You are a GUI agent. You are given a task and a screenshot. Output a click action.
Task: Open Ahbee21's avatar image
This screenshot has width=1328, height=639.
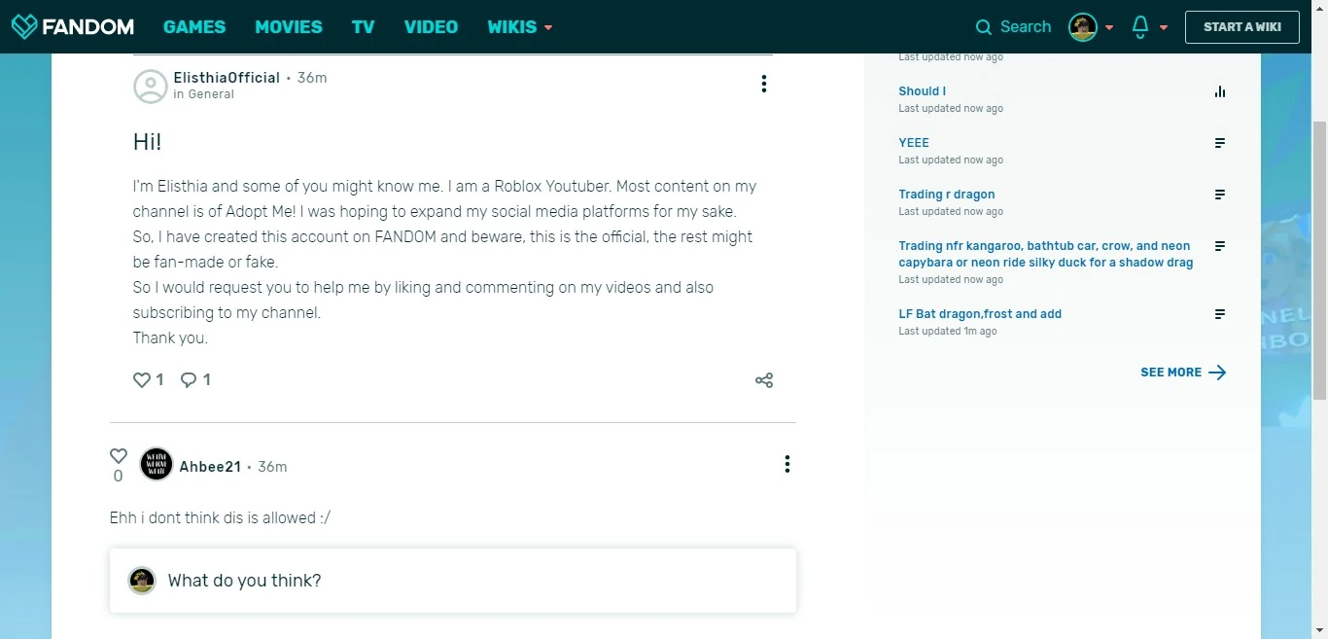coord(157,465)
